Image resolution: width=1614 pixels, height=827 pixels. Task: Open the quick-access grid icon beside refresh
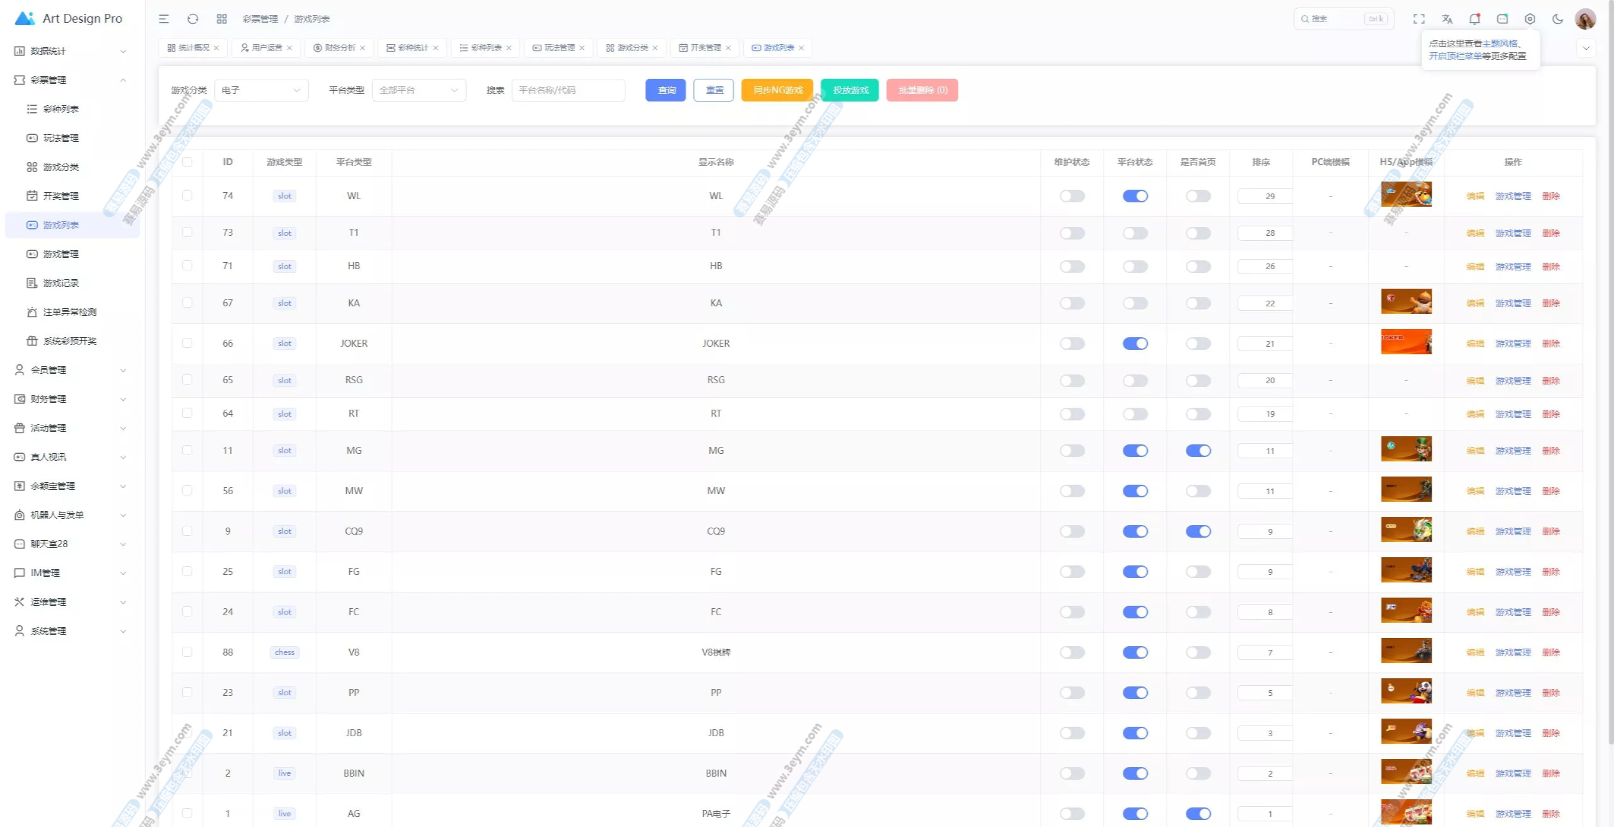[x=222, y=19]
